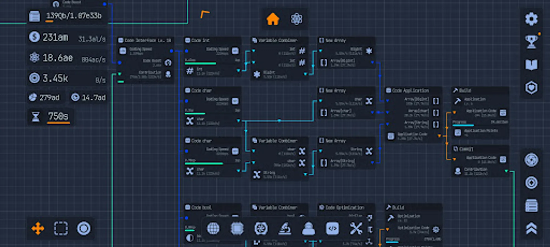This screenshot has height=247, width=550.
Task: Click the storage readout 139Qb/1.07e33b
Action: click(x=74, y=16)
